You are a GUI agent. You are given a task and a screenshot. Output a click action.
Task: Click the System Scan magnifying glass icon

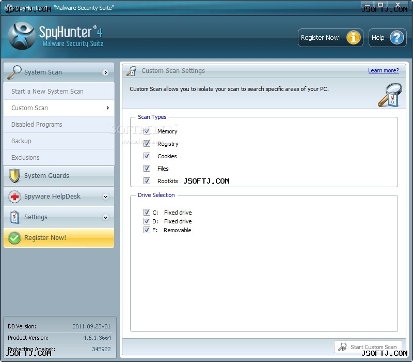(14, 72)
